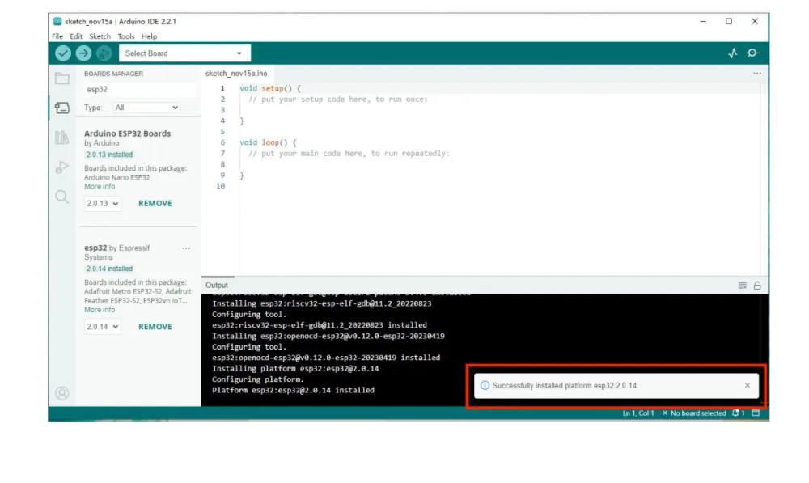Click Ln 1, Col 1 status indicator
The width and height of the screenshot is (809, 483).
click(x=638, y=413)
